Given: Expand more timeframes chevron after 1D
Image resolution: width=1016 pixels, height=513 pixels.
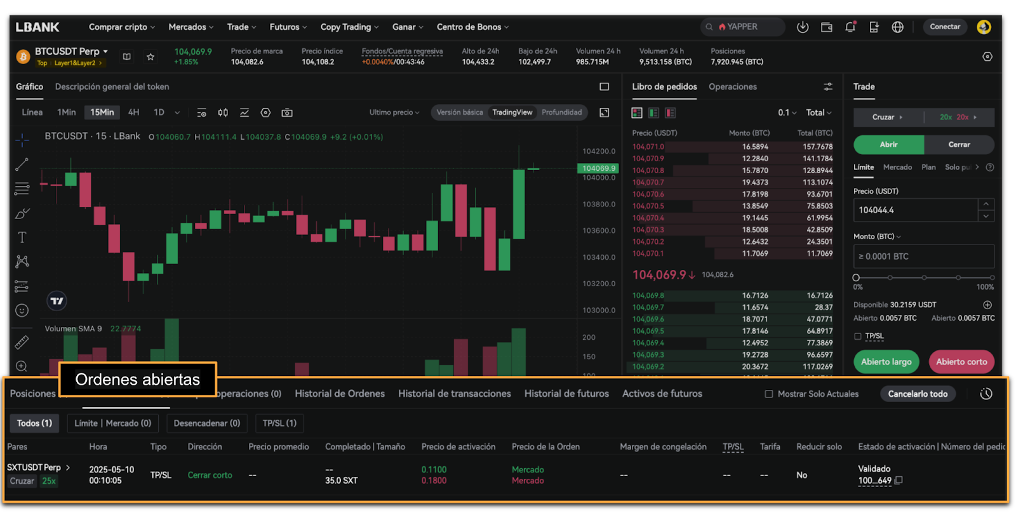Looking at the screenshot, I should click(177, 112).
